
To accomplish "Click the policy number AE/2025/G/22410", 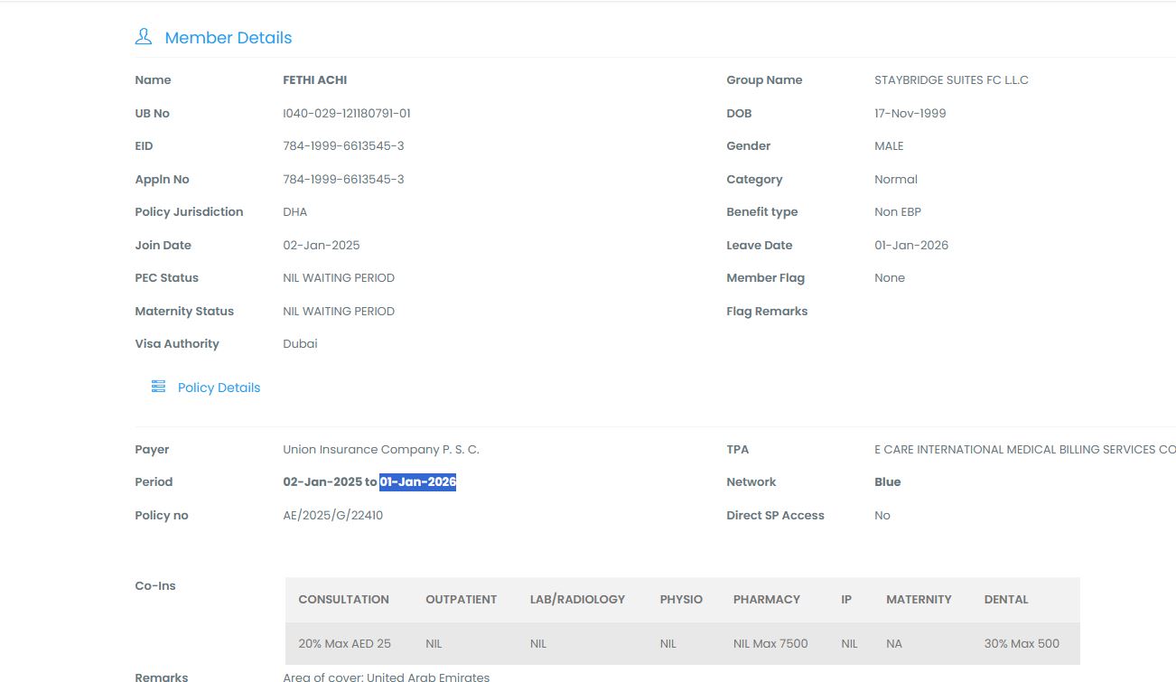I will point(332,516).
